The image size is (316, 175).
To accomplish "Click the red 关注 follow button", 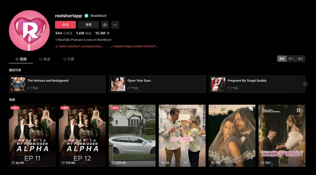I will [65, 25].
